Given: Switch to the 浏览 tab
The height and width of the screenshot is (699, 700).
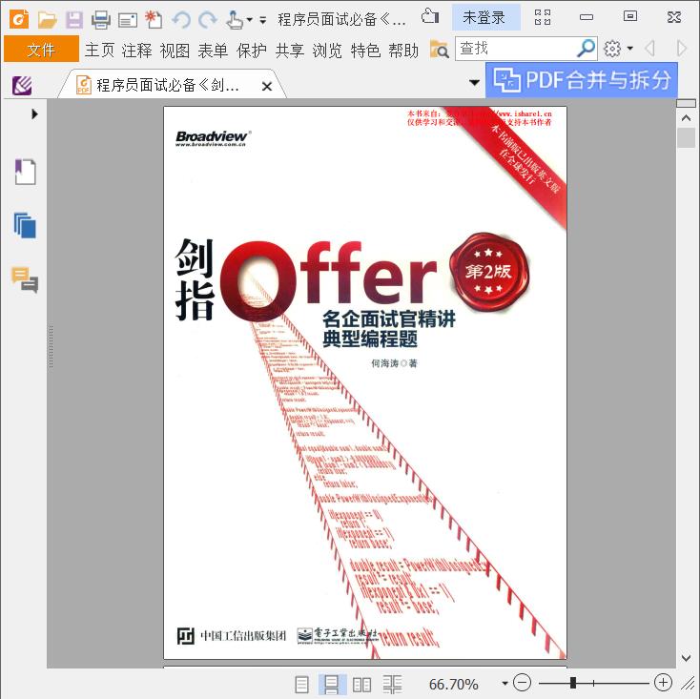Looking at the screenshot, I should (327, 50).
